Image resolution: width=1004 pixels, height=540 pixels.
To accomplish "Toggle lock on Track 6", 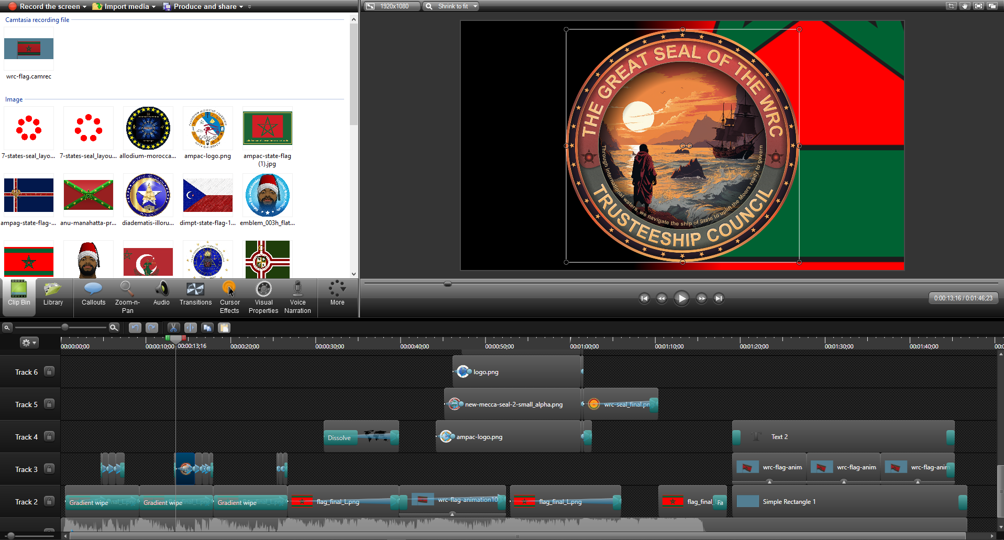I will (x=49, y=372).
